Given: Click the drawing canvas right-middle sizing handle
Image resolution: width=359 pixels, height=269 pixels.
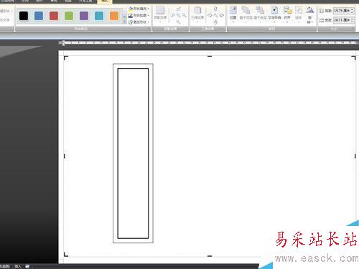Looking at the screenshot, I should pyautogui.click(x=355, y=156).
